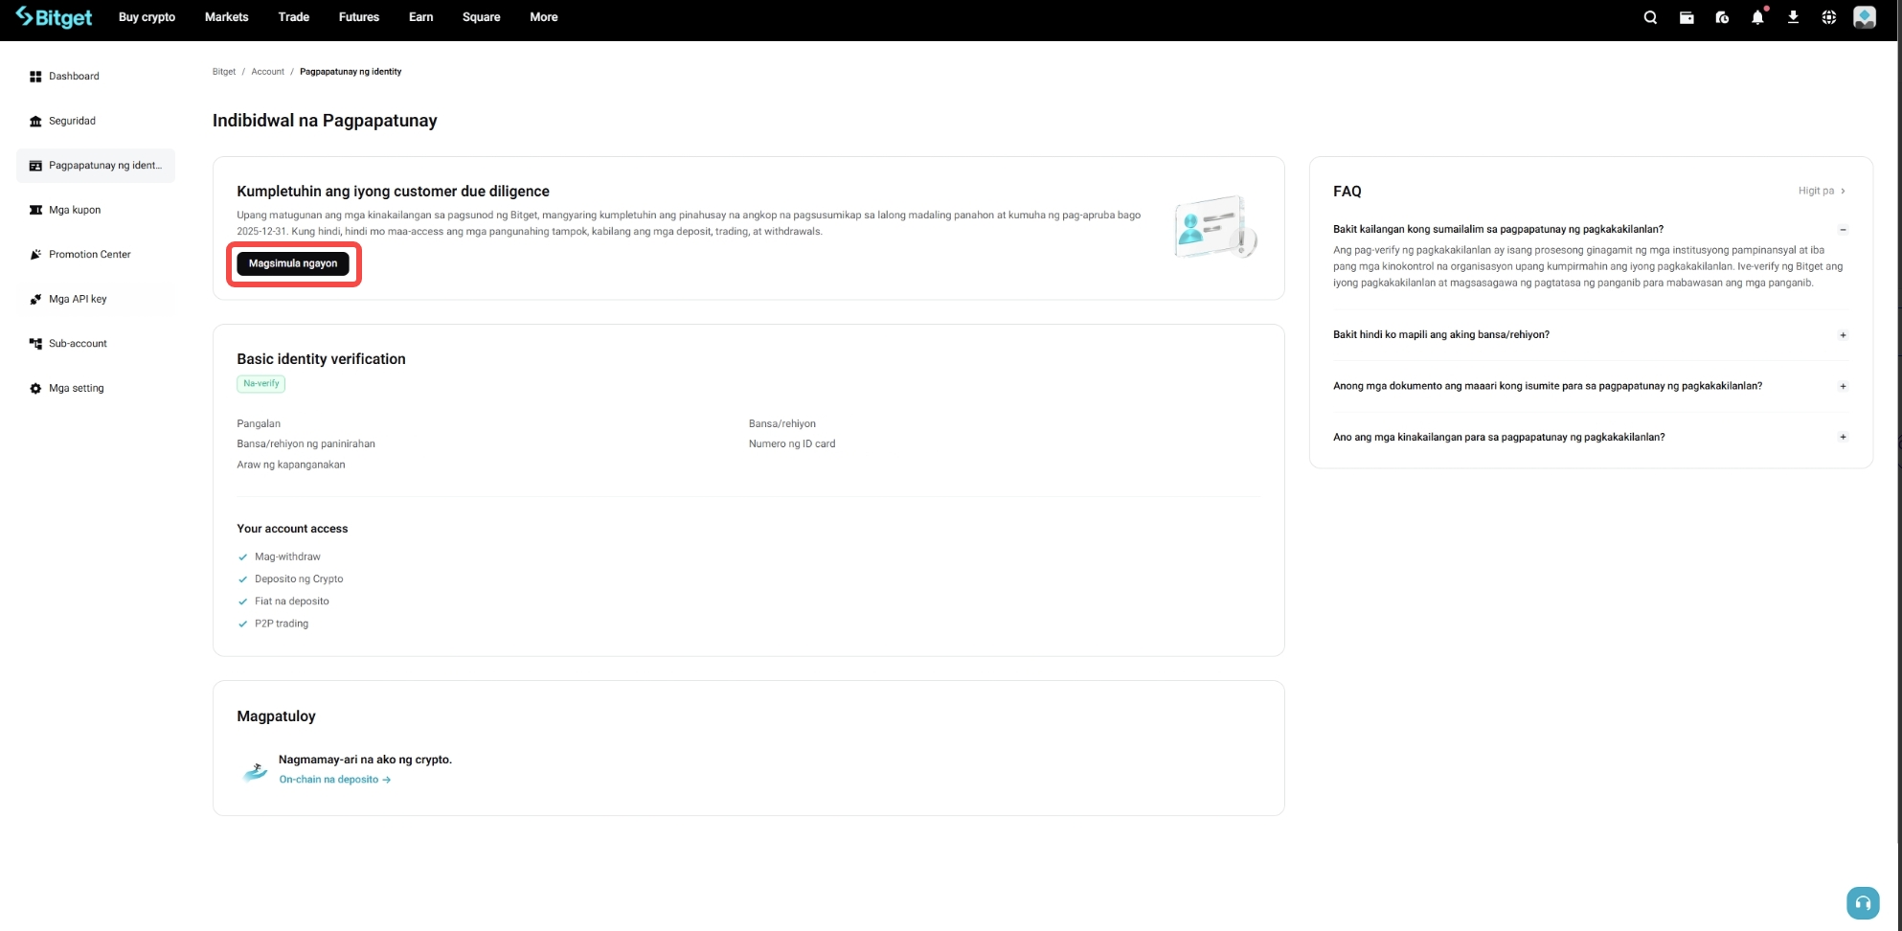Open the app download icon
The height and width of the screenshot is (931, 1902).
1792,16
